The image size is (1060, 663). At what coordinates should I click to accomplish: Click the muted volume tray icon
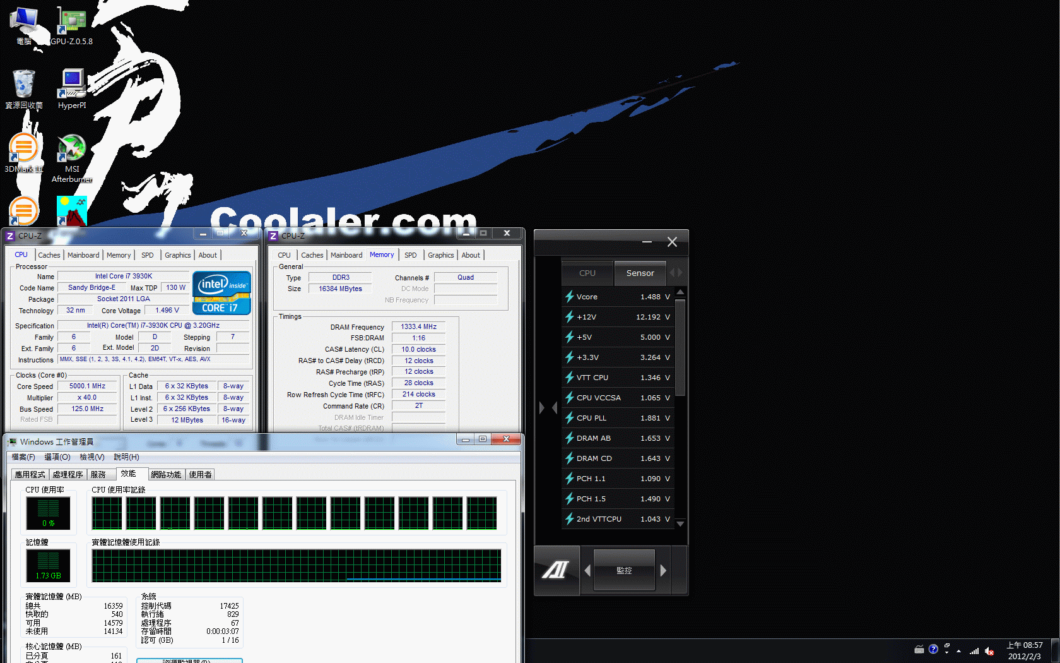click(x=989, y=651)
